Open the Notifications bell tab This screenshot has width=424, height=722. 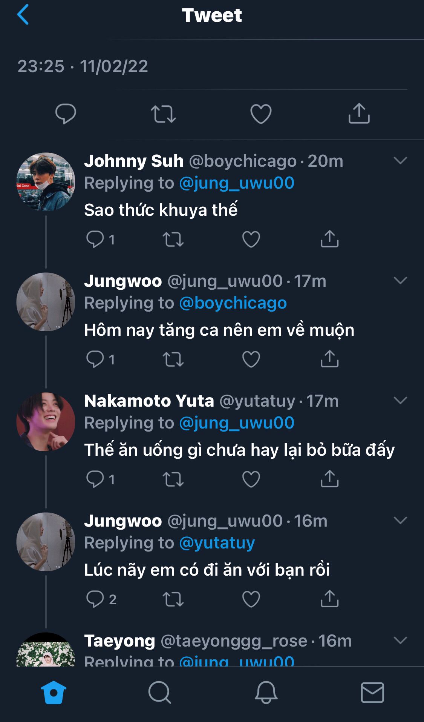pyautogui.click(x=266, y=692)
